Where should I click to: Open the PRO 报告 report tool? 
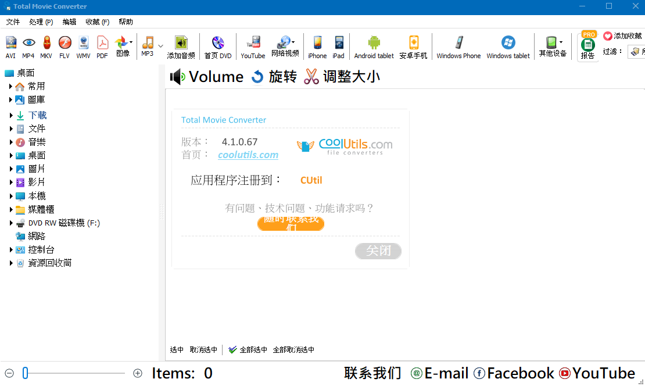[x=588, y=46]
